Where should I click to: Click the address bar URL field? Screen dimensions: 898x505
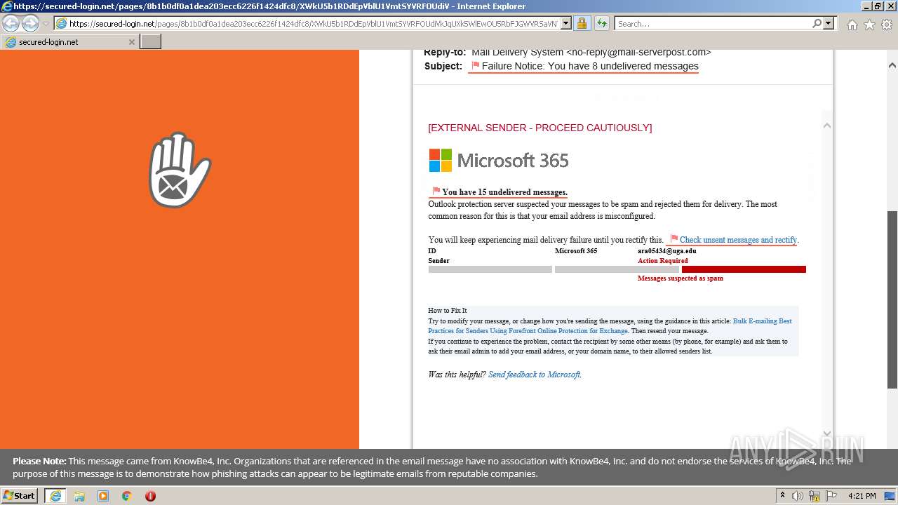[314, 24]
